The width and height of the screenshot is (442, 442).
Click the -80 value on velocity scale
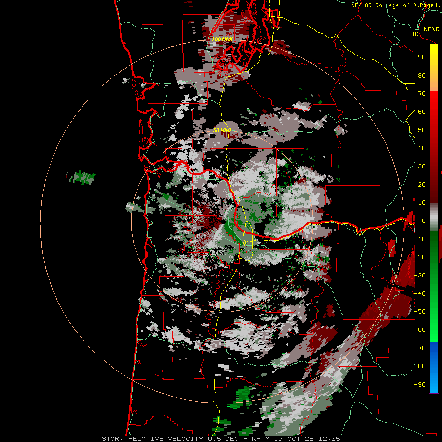tap(420, 366)
